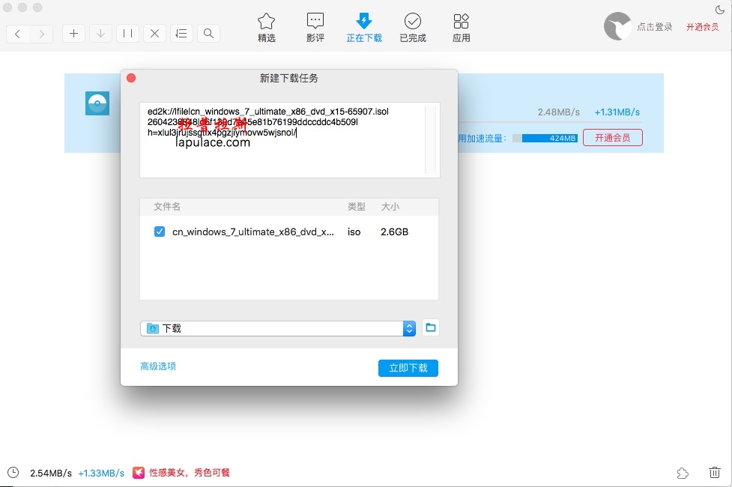Expand the 下载 save location dropdown
This screenshot has height=487, width=732.
tap(409, 328)
